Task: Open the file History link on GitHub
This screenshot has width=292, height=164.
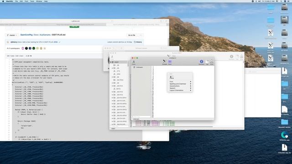Action: tap(138, 42)
